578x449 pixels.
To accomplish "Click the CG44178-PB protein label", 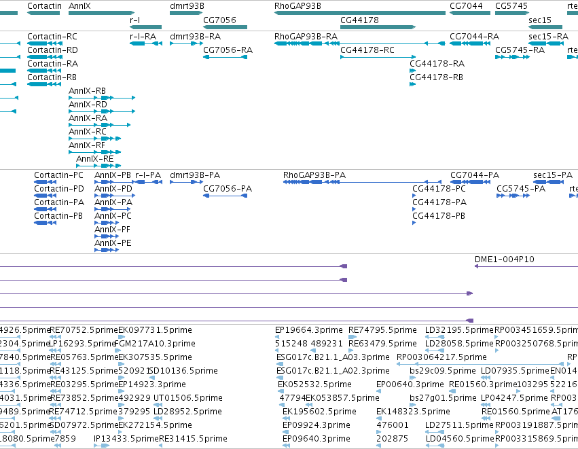I will point(439,216).
